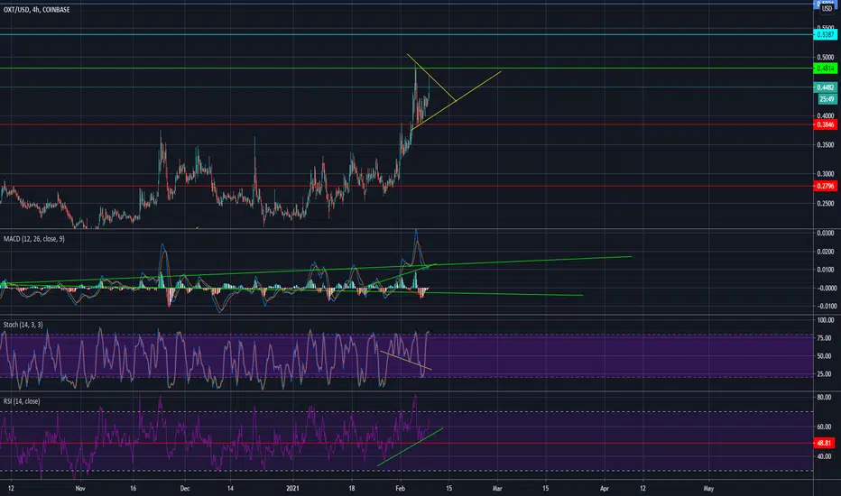841x496 pixels.
Task: Select the orange trendline in the Stoch pane
Action: (x=405, y=361)
